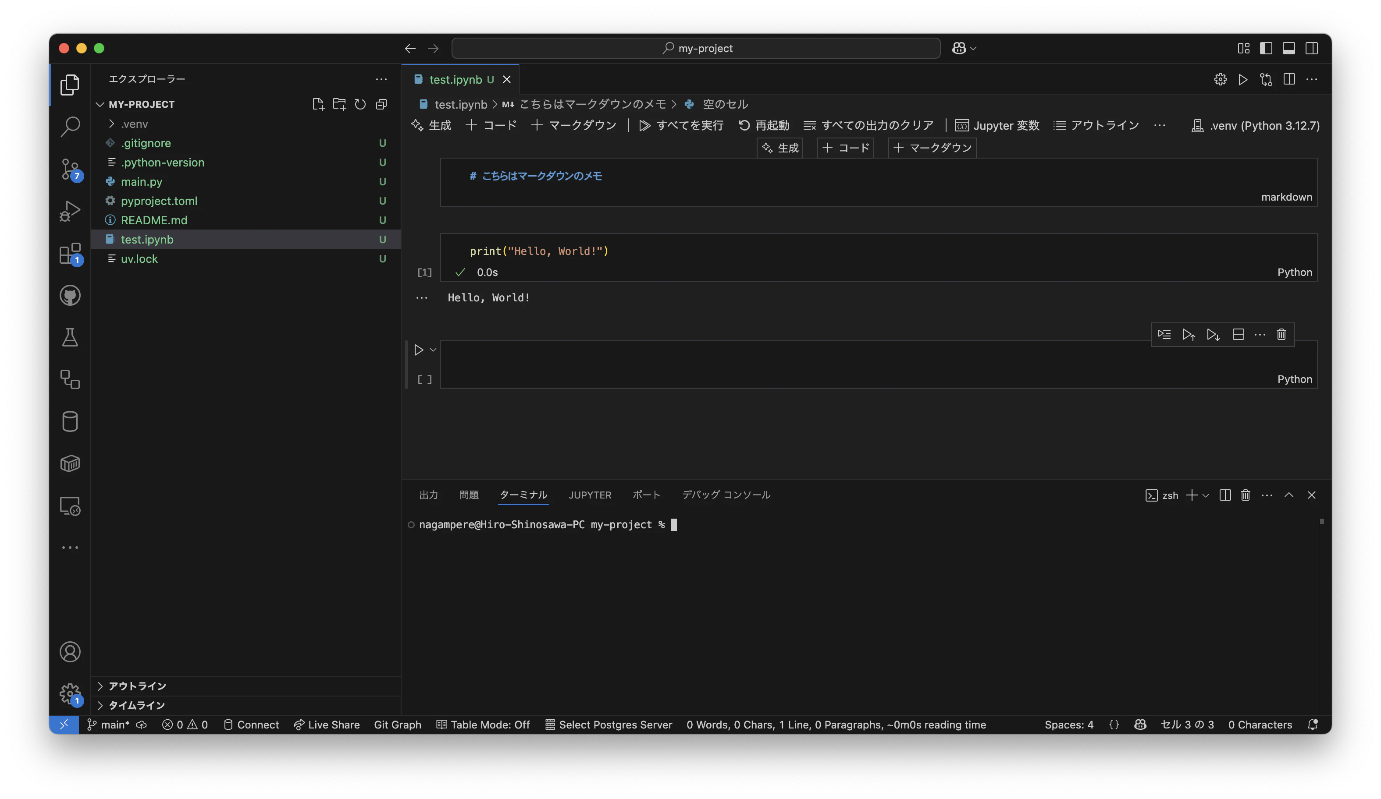Open the Manage gear icon
Screen dimensions: 1381x799
coord(70,694)
